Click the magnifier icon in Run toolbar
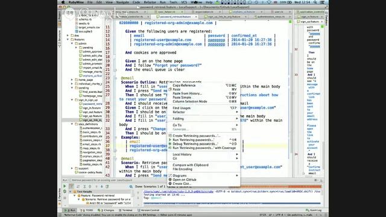Image resolution: width=386 pixels, height=217 pixels. coord(131,186)
